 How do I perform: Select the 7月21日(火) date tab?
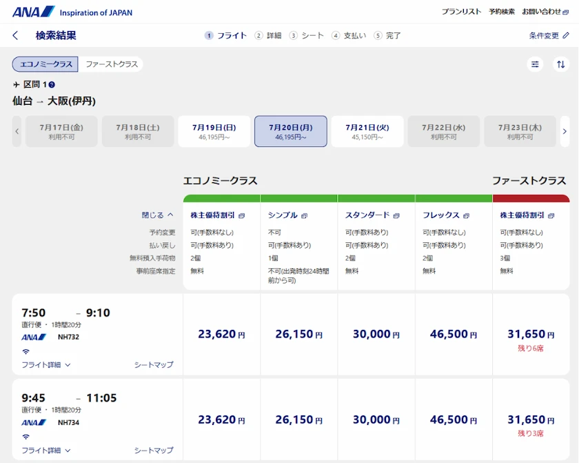pos(367,132)
